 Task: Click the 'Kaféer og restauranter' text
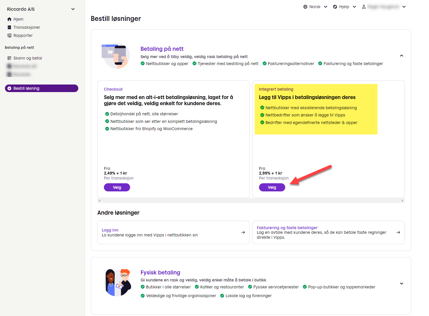pos(222,287)
